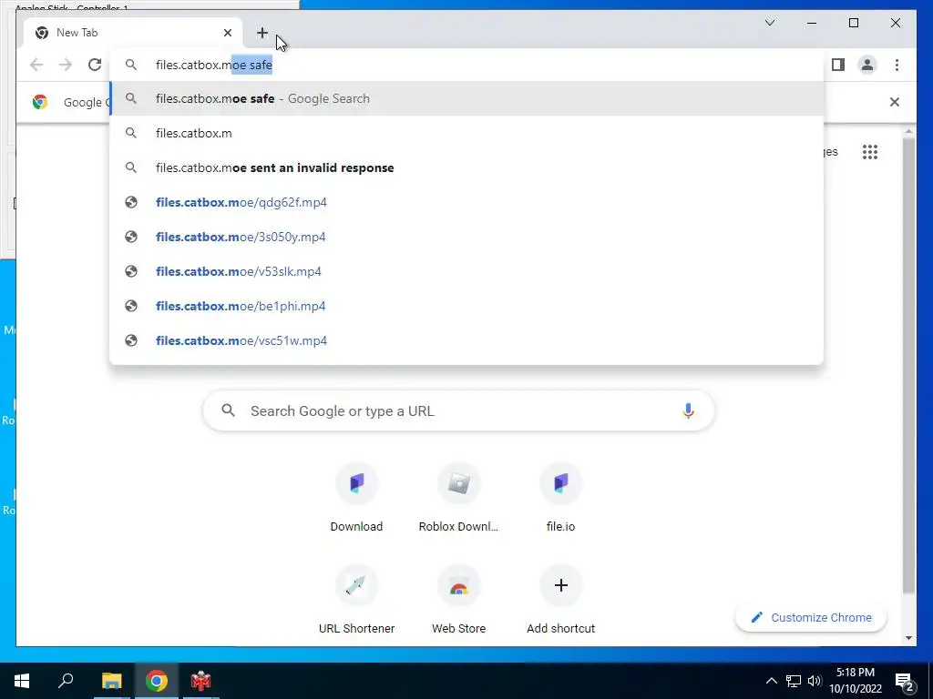
Task: Click the scrollbar down arrow
Action: 908,638
